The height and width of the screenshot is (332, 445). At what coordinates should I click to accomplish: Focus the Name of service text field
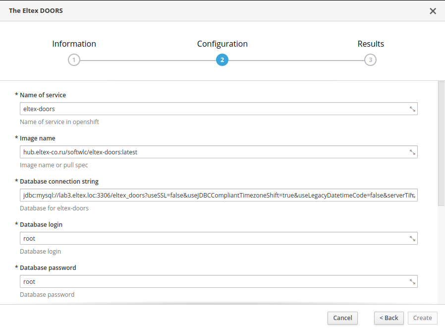213,109
